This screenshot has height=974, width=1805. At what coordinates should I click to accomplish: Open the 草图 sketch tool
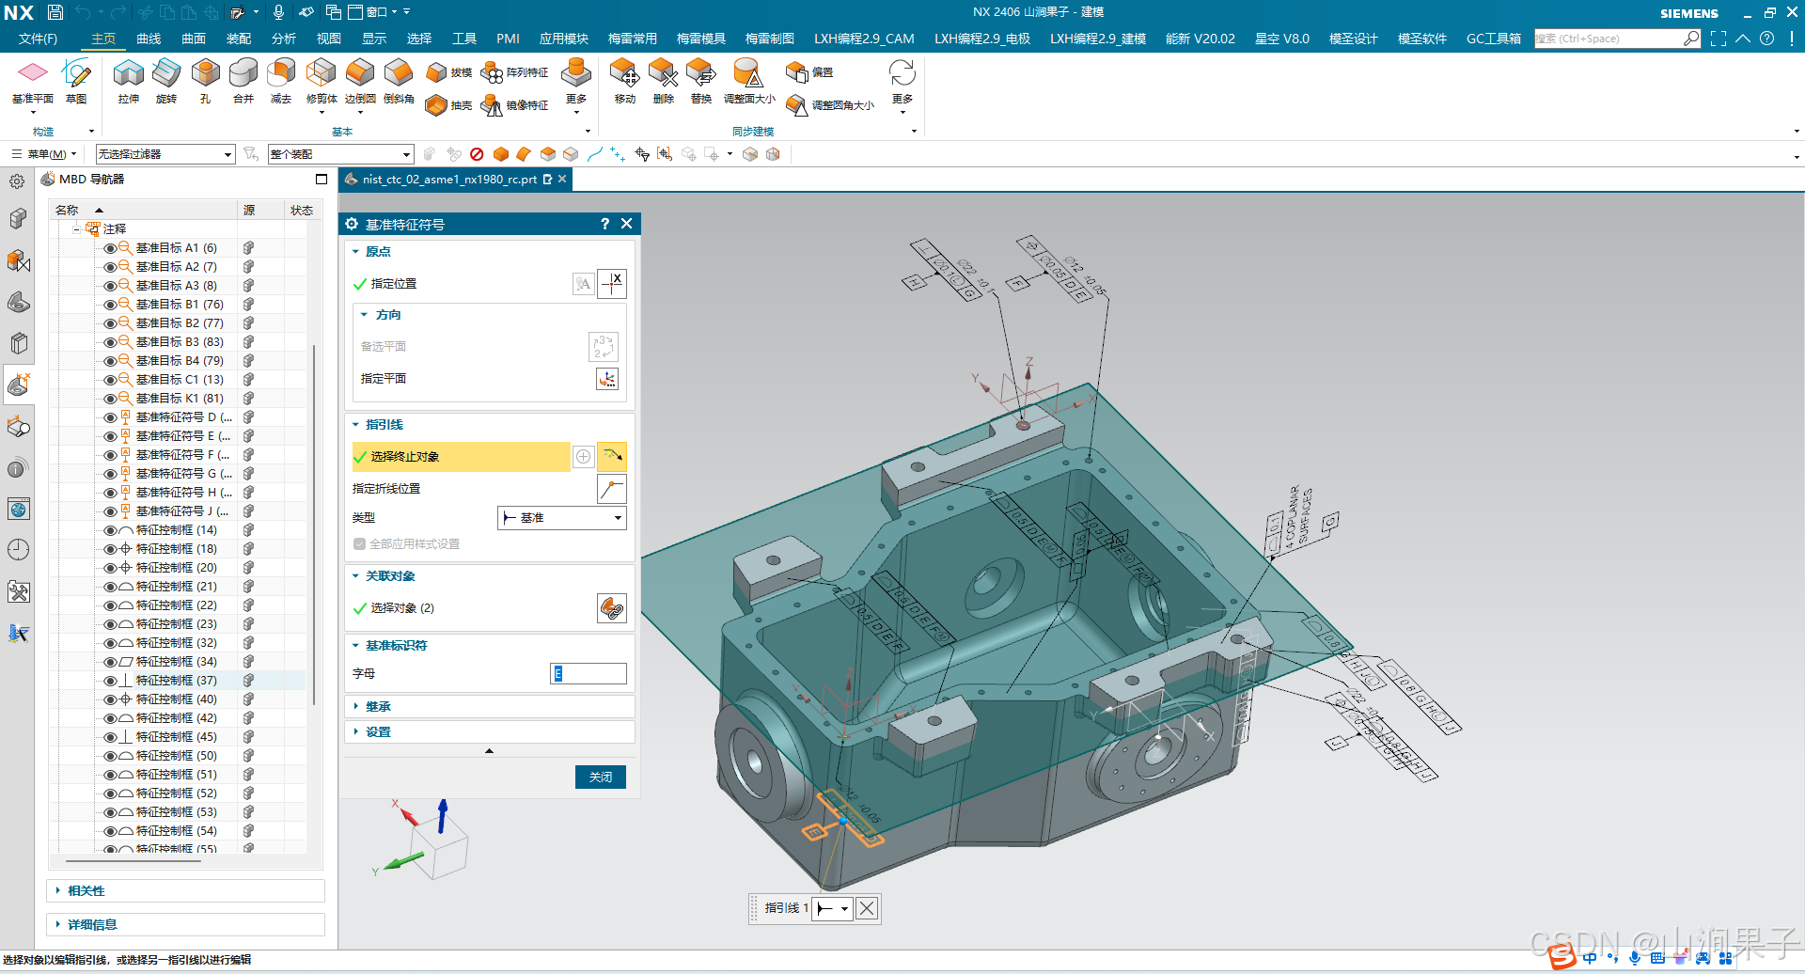(76, 81)
